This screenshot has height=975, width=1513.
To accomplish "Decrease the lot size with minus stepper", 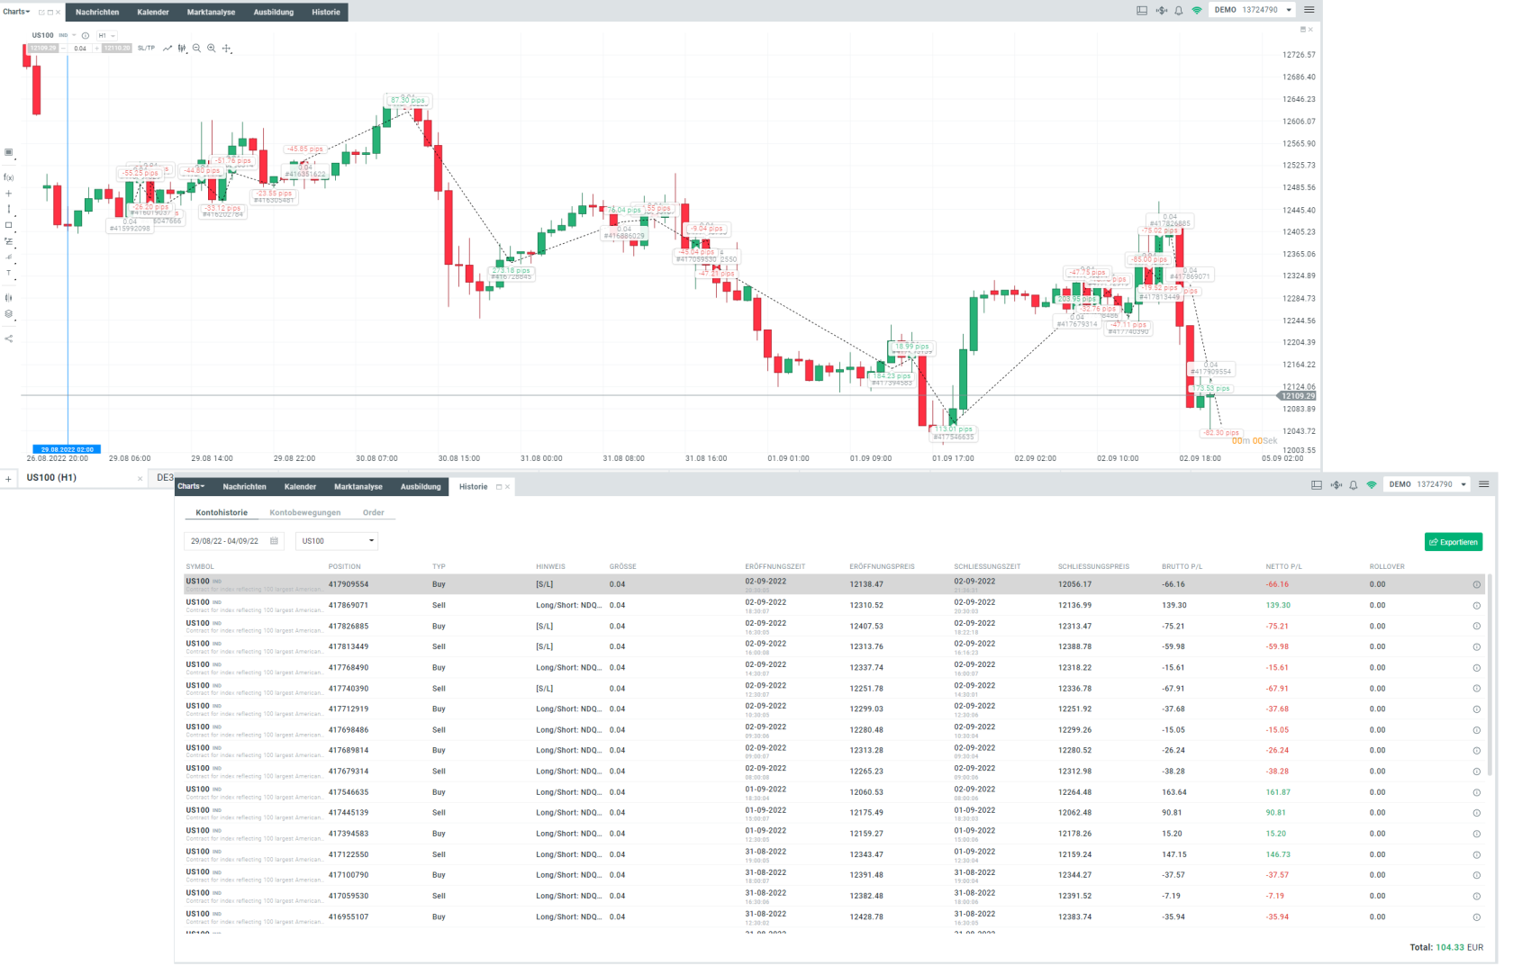I will pyautogui.click(x=64, y=49).
